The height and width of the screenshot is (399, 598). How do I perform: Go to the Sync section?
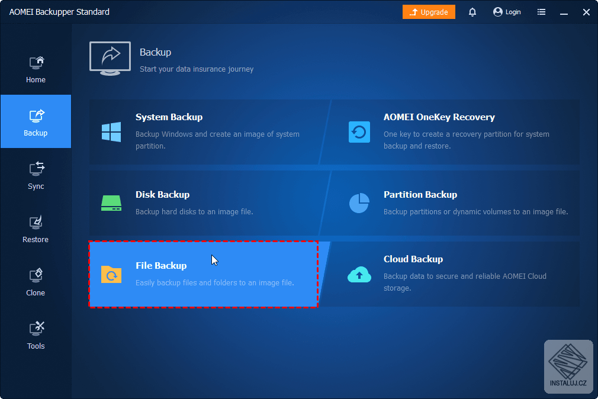(36, 175)
